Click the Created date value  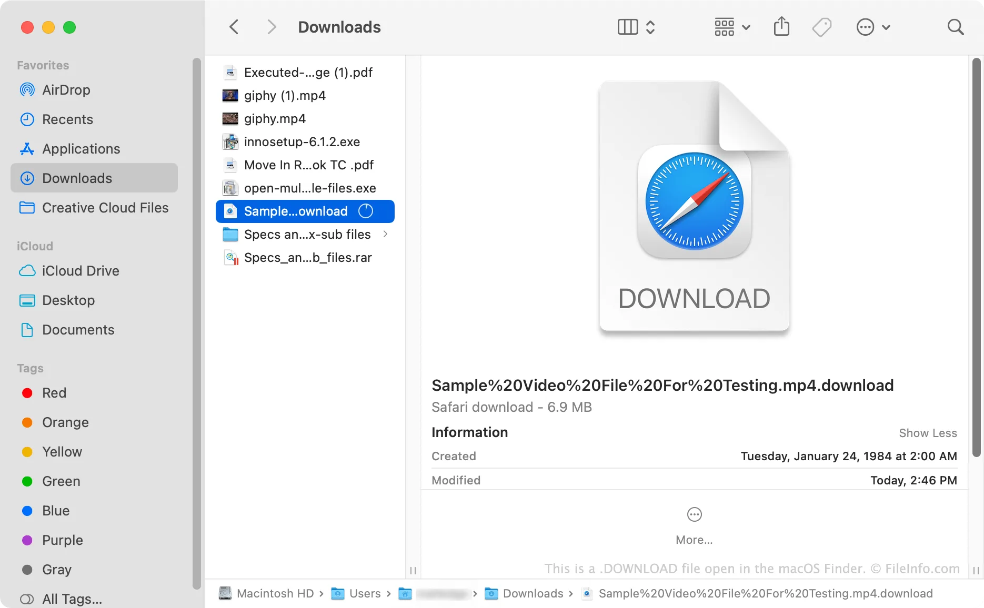point(849,456)
